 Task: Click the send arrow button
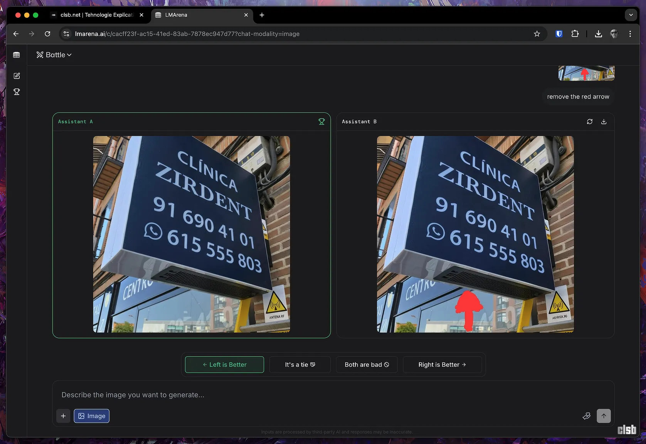click(603, 416)
